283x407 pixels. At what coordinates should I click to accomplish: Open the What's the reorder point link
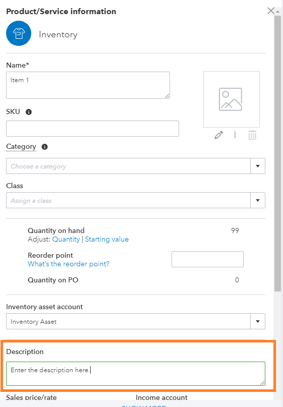pos(69,264)
